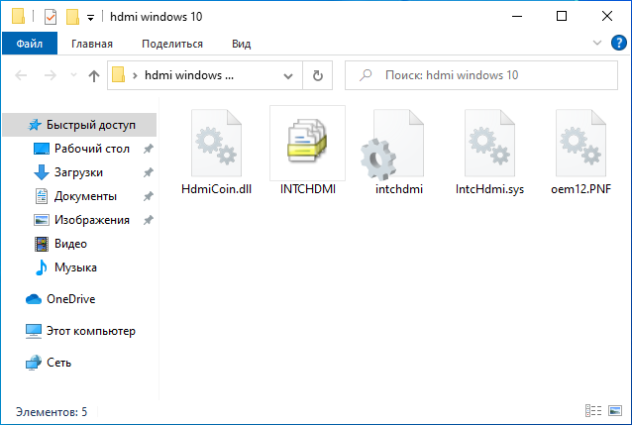The height and width of the screenshot is (425, 632).
Task: Open Сеть in navigation pane
Action: tap(49, 363)
